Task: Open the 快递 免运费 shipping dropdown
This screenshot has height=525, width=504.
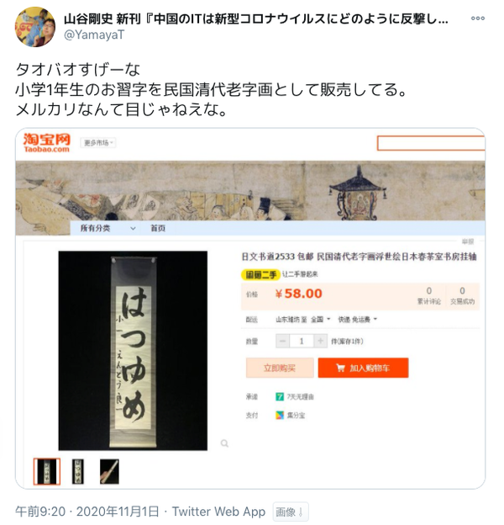Action: point(358,320)
